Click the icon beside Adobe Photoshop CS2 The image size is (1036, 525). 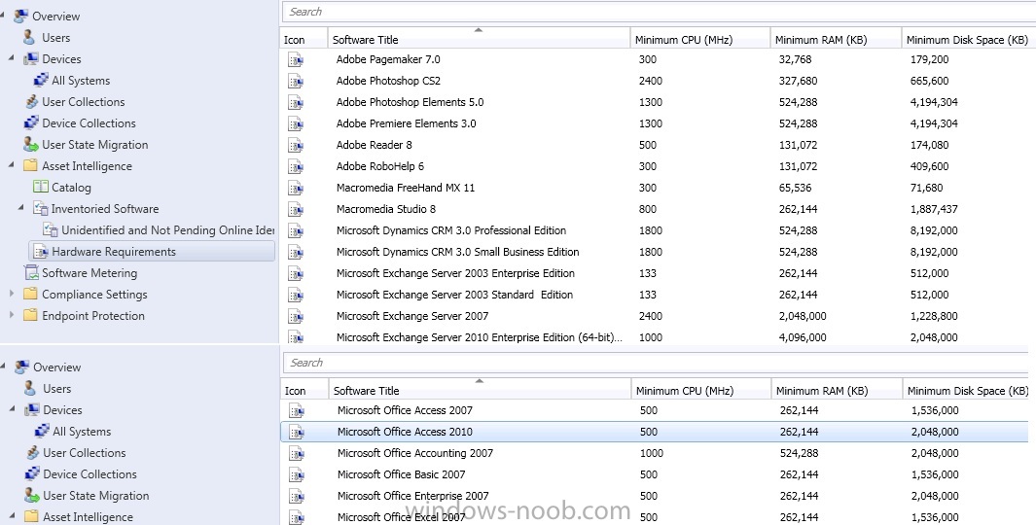coord(296,82)
